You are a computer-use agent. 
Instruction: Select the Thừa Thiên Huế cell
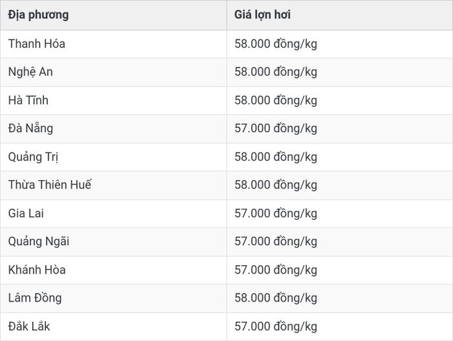(113, 185)
